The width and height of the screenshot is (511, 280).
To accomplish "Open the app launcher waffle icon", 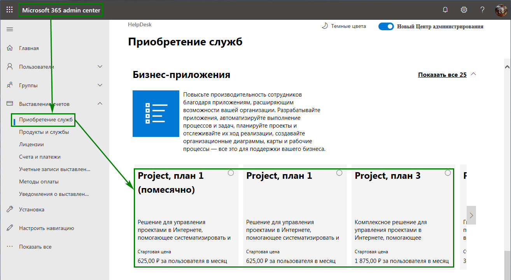I will (x=10, y=10).
